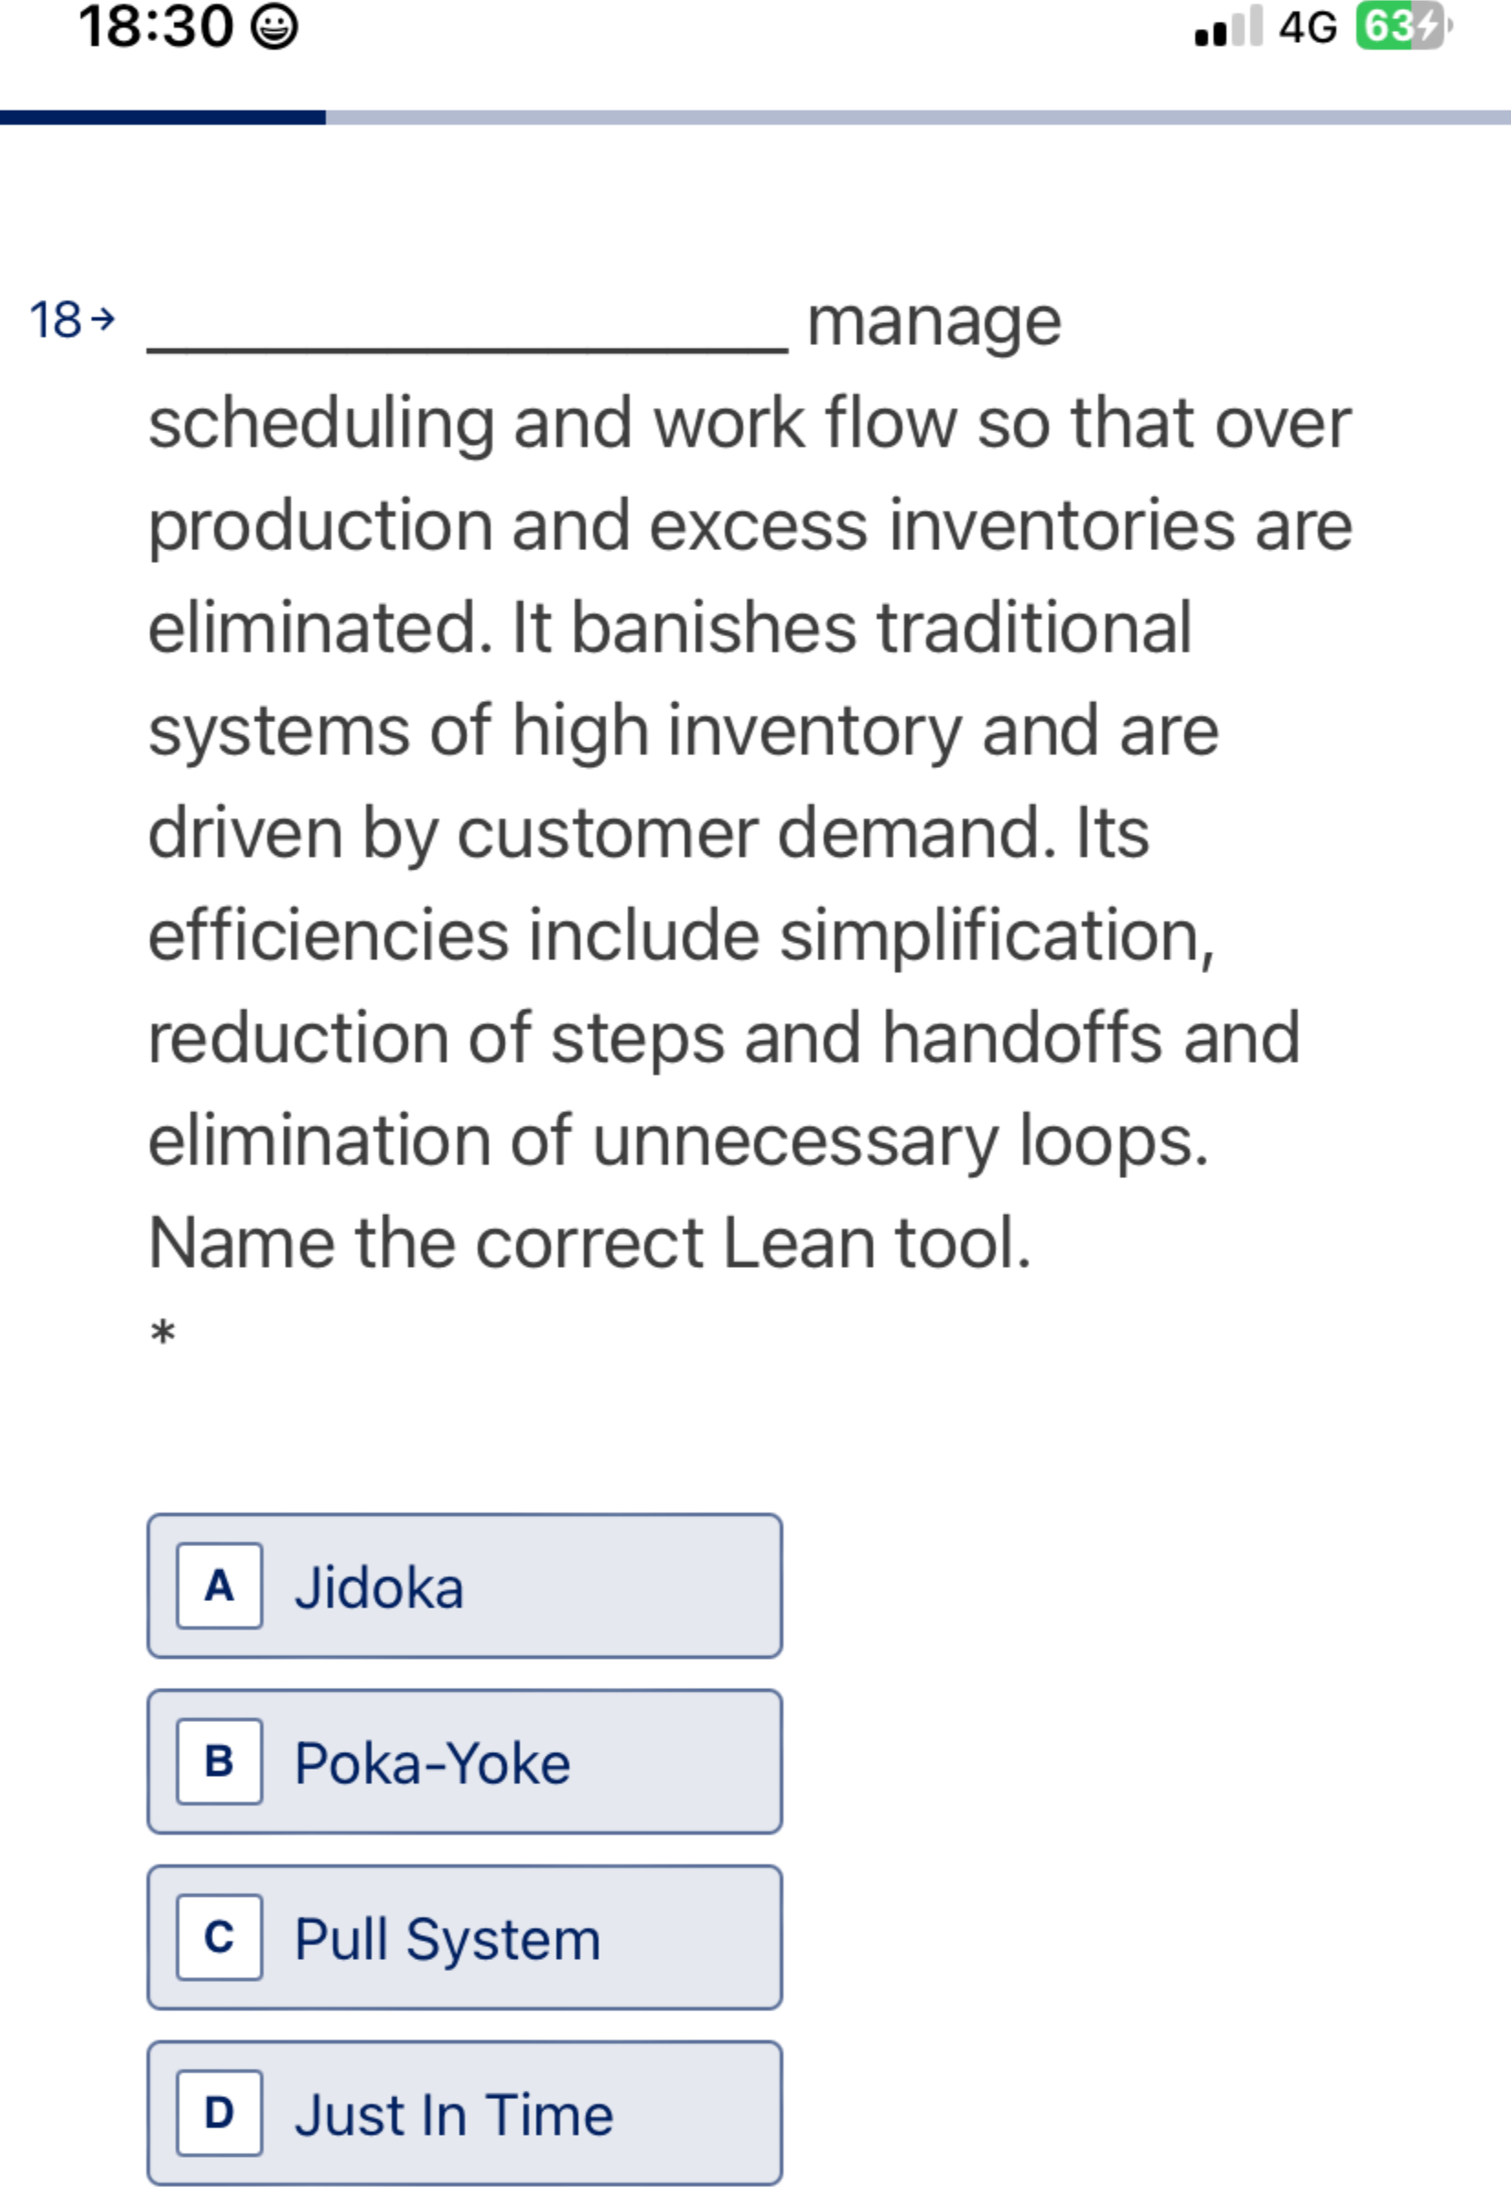
Task: Tap the quiz progress bar at top
Action: tap(756, 117)
